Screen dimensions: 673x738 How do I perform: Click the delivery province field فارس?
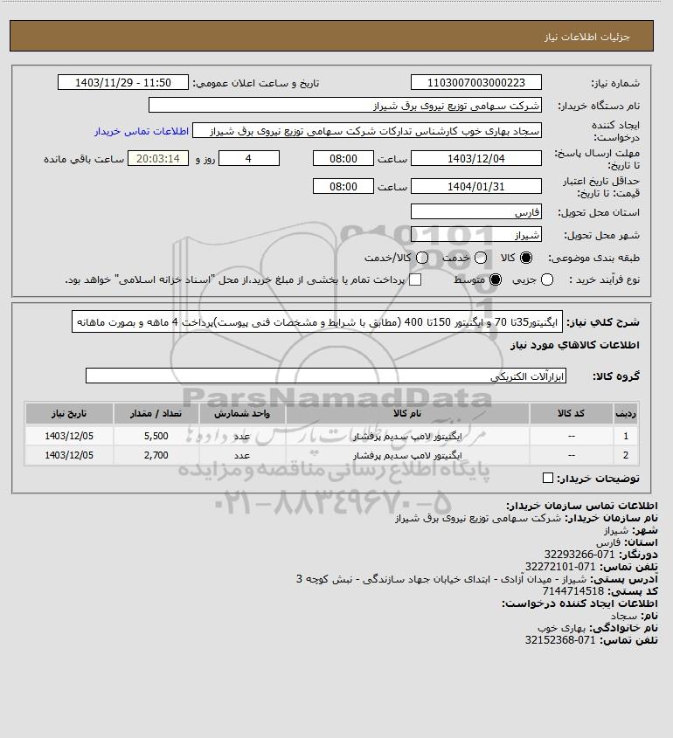476,211
